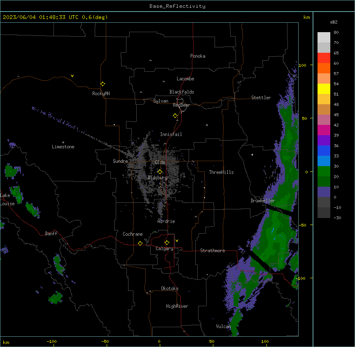
Task: Click the Lacombe city label
Action: 185,79
